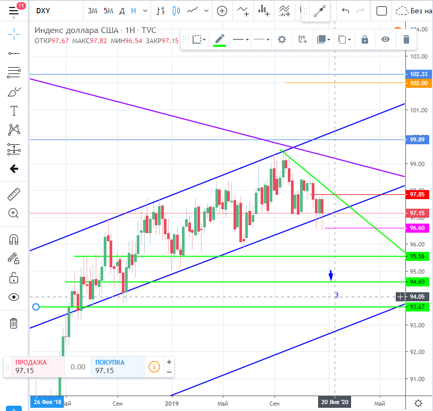Select the Д daily timeframe

pyautogui.click(x=122, y=11)
